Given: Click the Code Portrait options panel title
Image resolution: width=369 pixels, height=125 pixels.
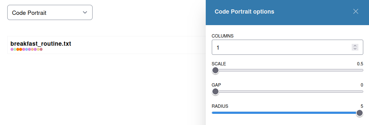Looking at the screenshot, I should coord(244,12).
